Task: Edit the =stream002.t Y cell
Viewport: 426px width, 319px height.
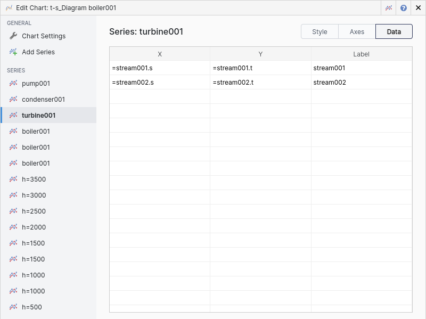Action: coord(260,83)
